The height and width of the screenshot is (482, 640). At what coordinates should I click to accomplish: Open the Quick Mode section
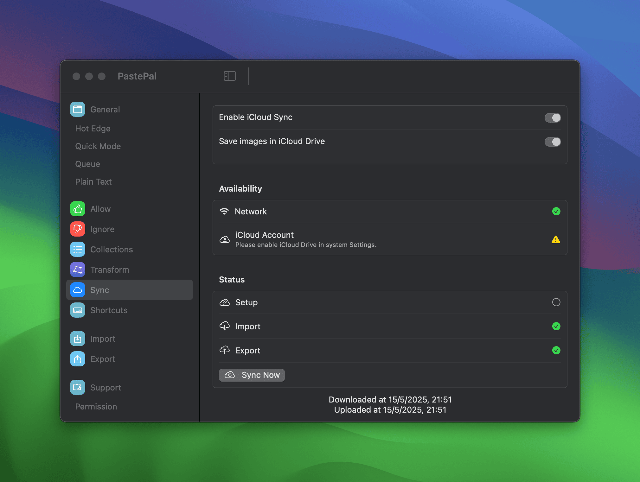[98, 146]
